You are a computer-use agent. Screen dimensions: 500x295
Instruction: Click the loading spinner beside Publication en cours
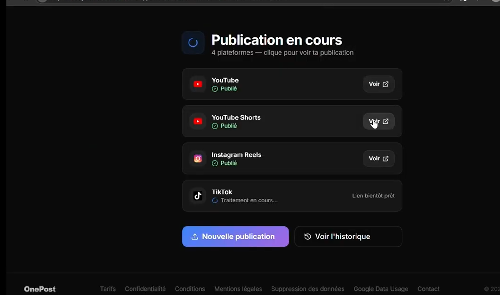point(193,43)
